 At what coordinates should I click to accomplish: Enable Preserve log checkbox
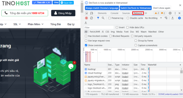110,18
